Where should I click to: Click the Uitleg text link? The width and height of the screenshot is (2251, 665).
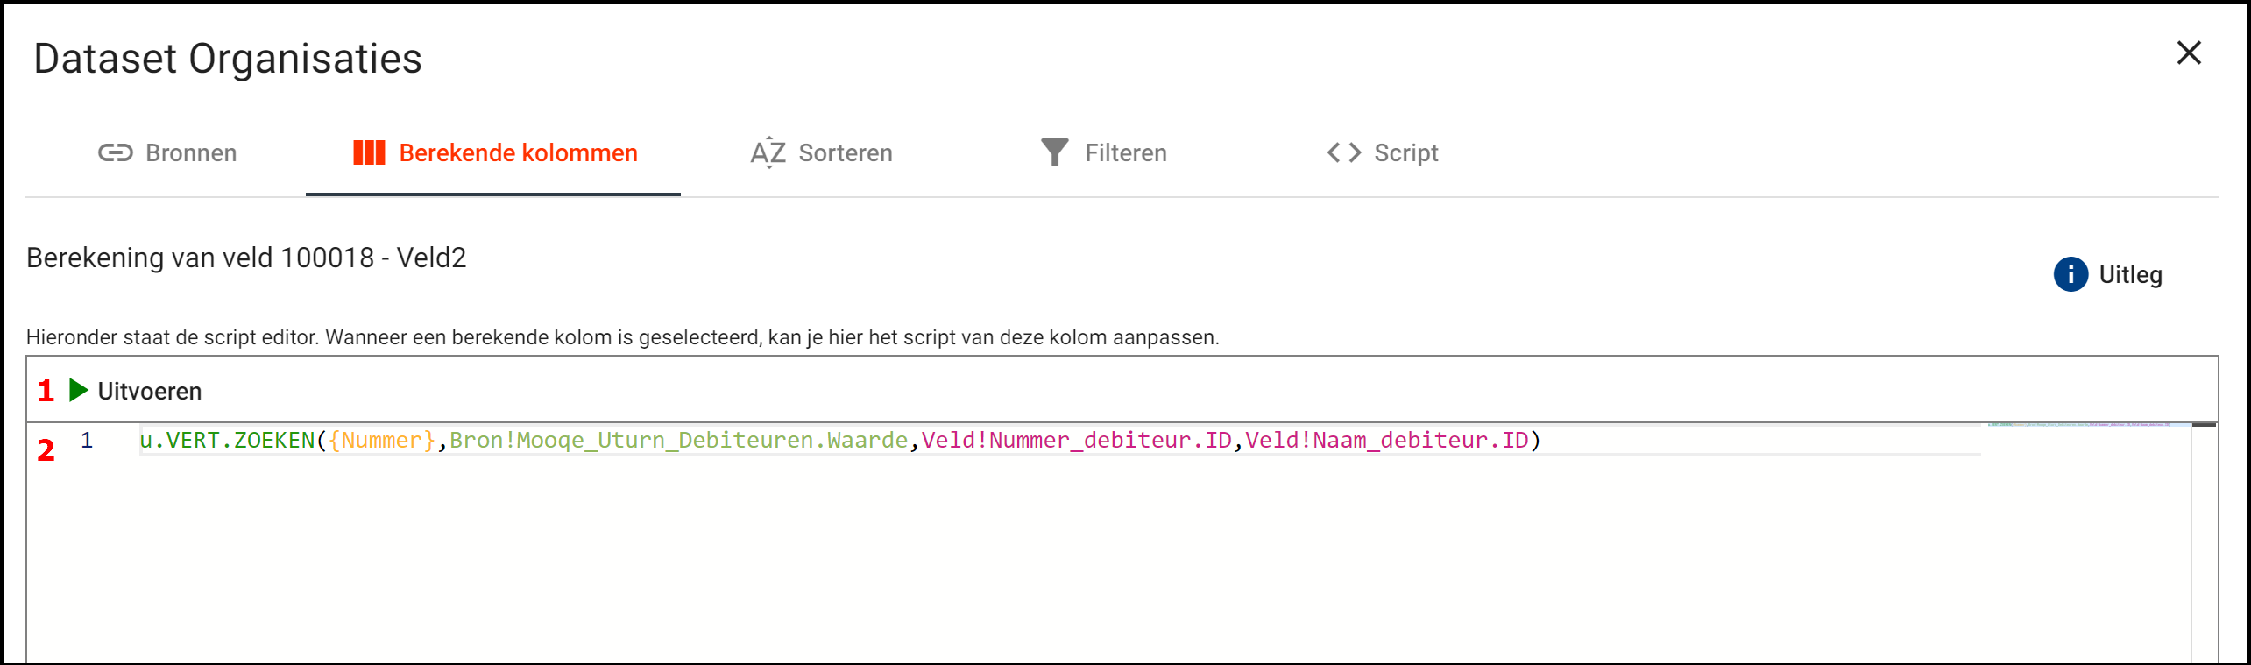2129,275
